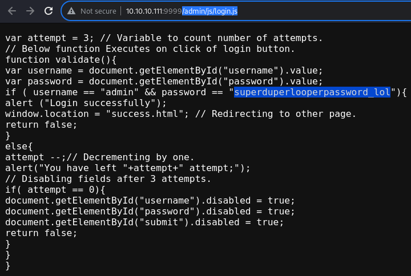The image size is (411, 276).
Task: Click the 9999 port number in URL
Action: [x=172, y=11]
